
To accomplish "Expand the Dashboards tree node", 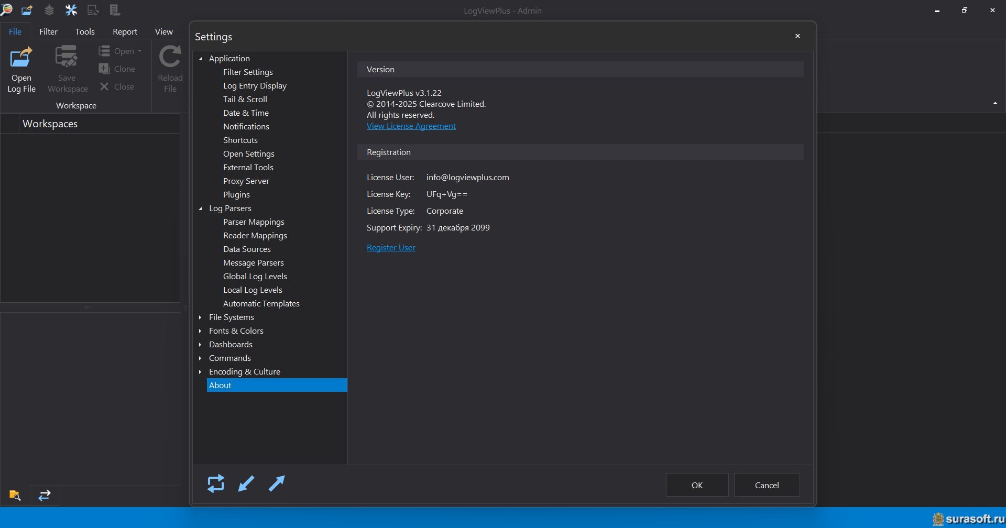I will click(x=200, y=345).
